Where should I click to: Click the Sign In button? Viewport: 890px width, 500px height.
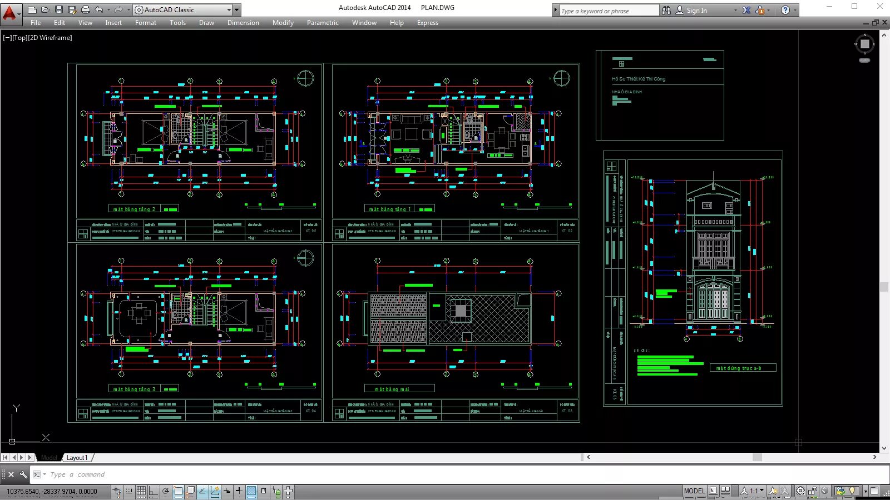click(691, 10)
